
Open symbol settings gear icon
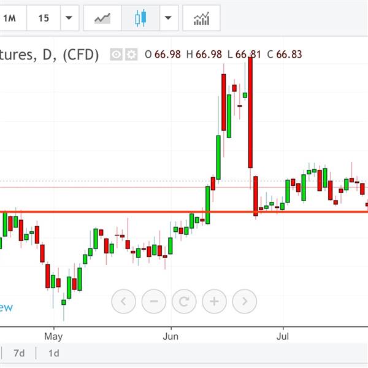click(x=131, y=55)
